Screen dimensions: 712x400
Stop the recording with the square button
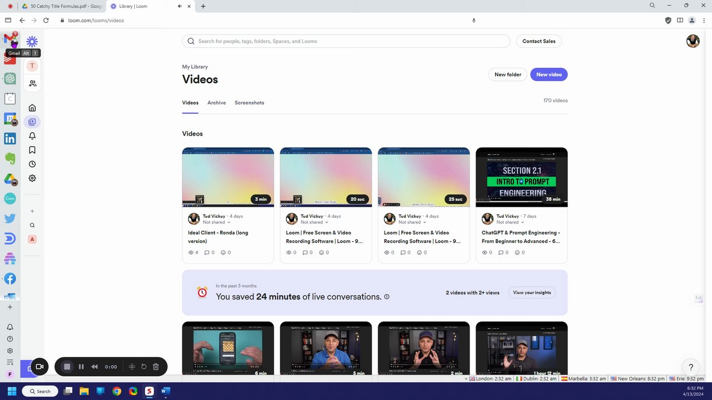pyautogui.click(x=67, y=367)
